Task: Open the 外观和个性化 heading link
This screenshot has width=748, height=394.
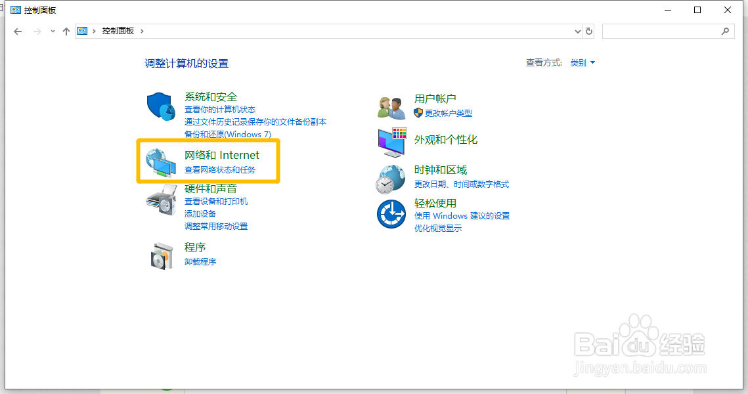Action: pyautogui.click(x=445, y=140)
